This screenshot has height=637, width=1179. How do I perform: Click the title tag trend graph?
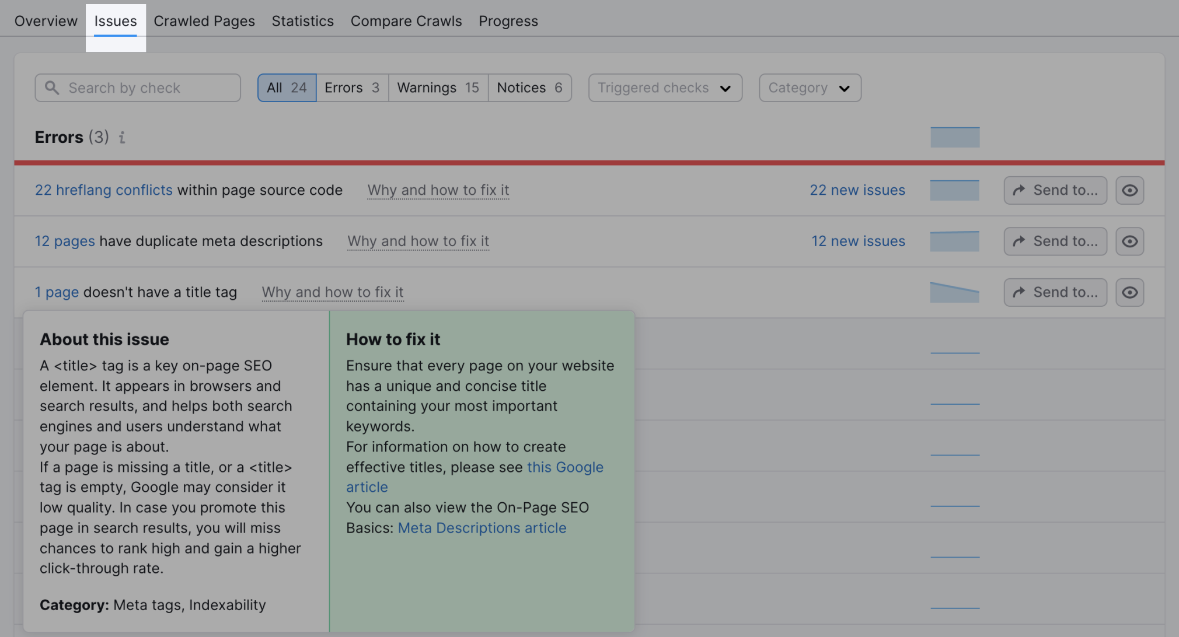point(954,292)
